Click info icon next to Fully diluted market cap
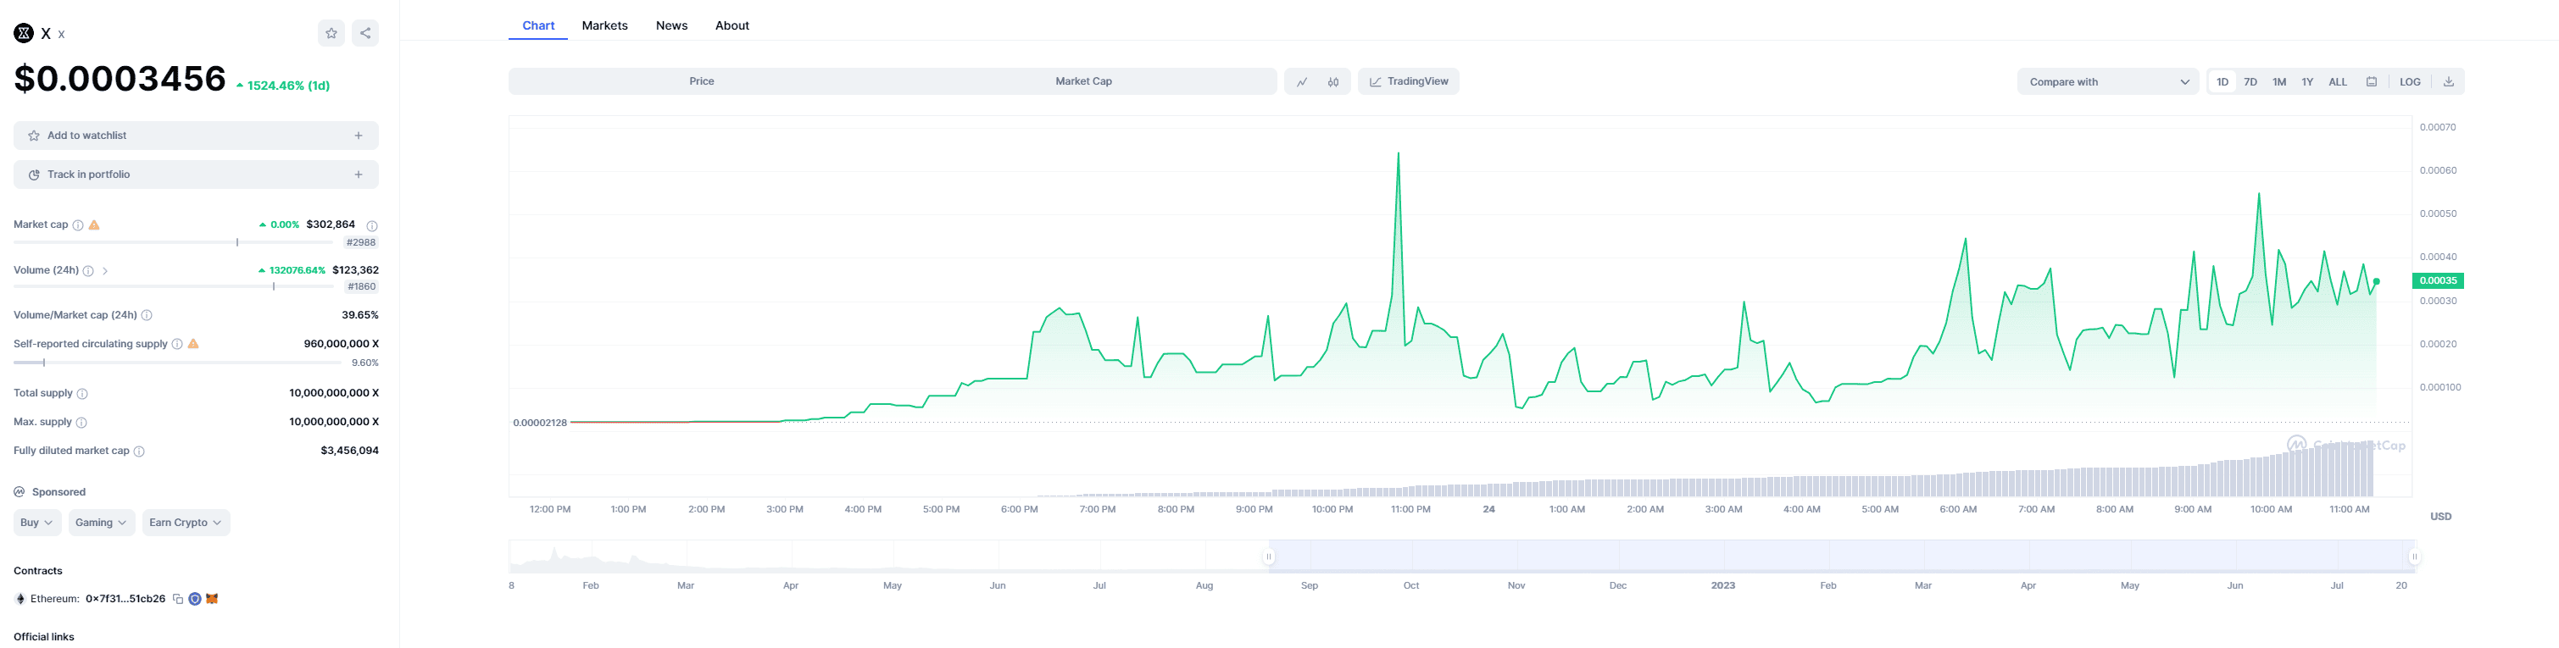The image size is (2559, 648). click(x=139, y=451)
